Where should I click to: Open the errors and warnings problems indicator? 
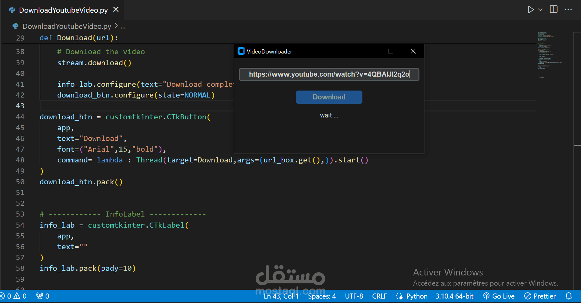(13, 296)
